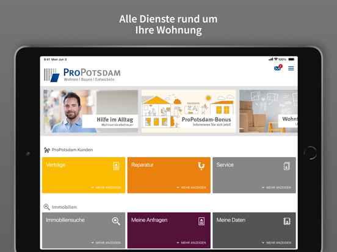337x252 pixels.
Task: Click the Immobilien section heading
Action: (64, 207)
